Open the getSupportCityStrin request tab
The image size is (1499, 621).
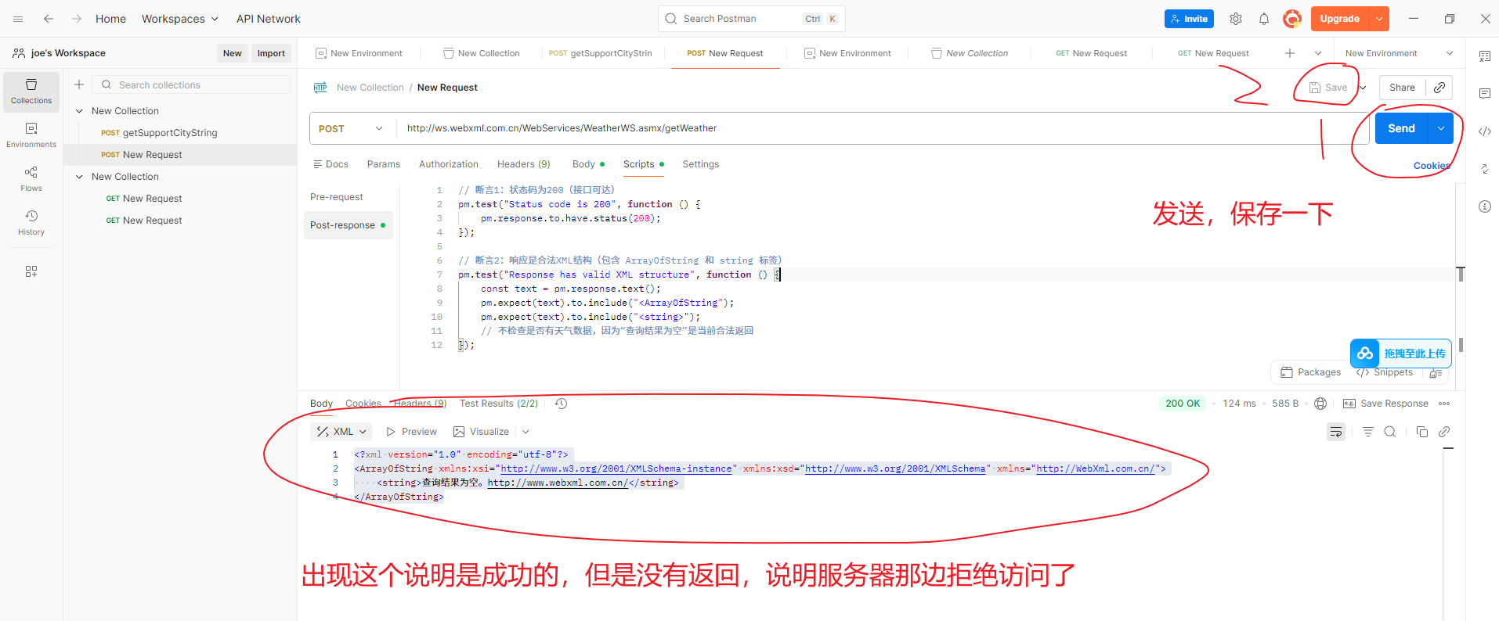tap(601, 53)
